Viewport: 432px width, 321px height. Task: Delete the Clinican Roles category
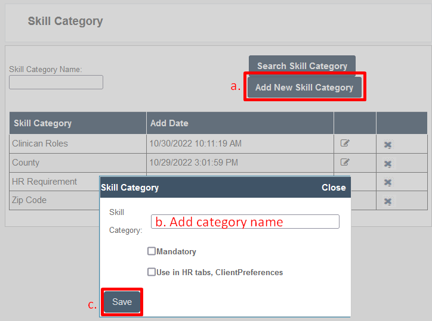(388, 144)
